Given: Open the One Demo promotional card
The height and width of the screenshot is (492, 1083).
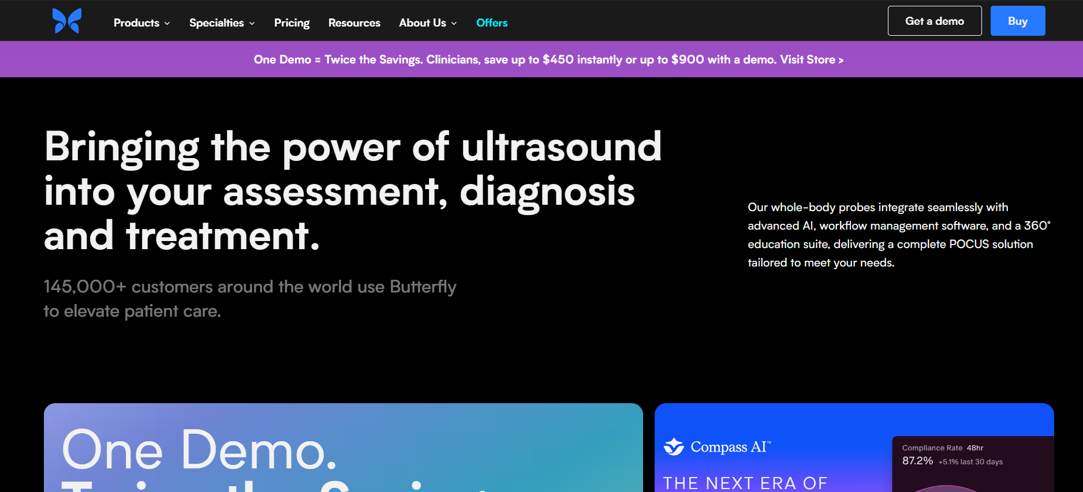Looking at the screenshot, I should click(x=343, y=448).
